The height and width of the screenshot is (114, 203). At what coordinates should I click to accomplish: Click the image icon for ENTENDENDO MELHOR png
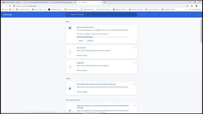70,88
